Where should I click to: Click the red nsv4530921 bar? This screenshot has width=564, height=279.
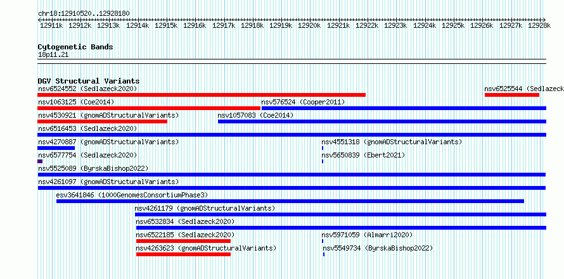102,121
